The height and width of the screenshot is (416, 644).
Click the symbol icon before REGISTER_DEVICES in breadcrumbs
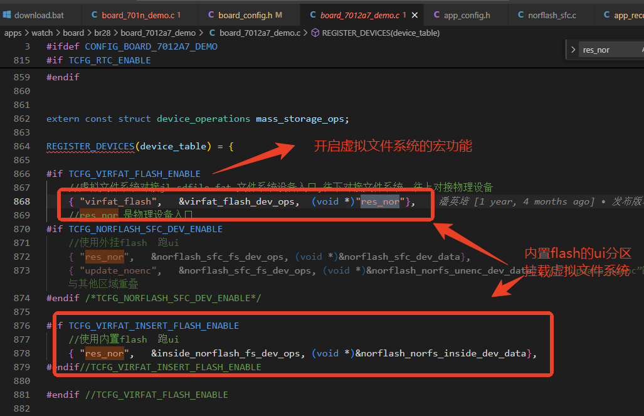pos(315,33)
